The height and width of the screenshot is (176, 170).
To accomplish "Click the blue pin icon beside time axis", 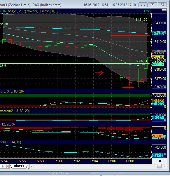I will [159, 161].
